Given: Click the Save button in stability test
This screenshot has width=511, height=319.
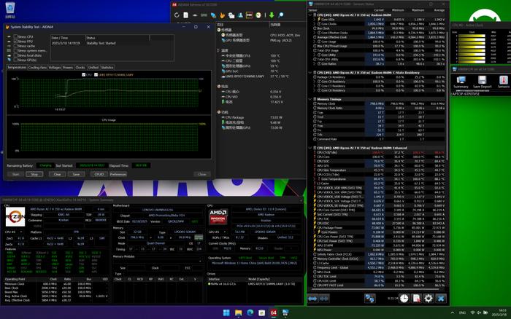Looking at the screenshot, I should (x=76, y=174).
